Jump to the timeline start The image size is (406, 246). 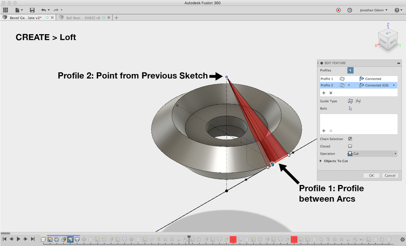pos(4,239)
